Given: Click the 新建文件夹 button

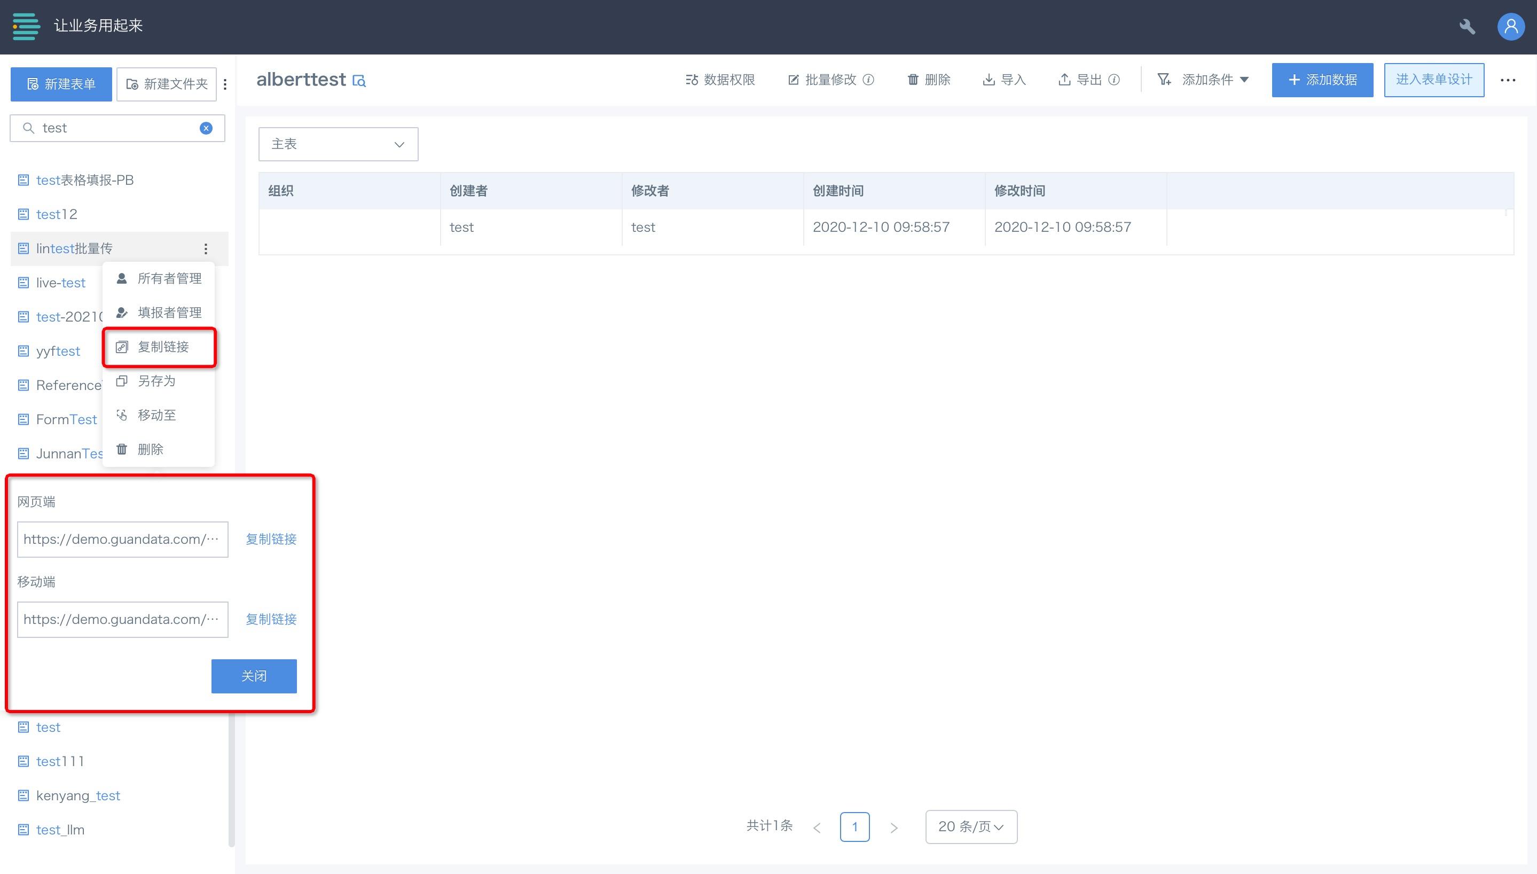Looking at the screenshot, I should pos(167,84).
